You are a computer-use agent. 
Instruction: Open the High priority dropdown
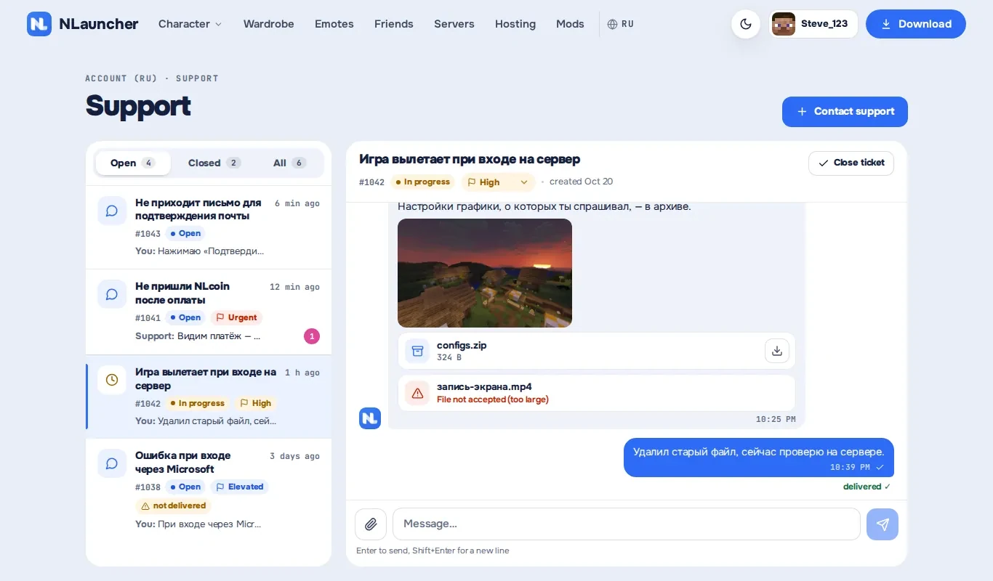click(498, 182)
